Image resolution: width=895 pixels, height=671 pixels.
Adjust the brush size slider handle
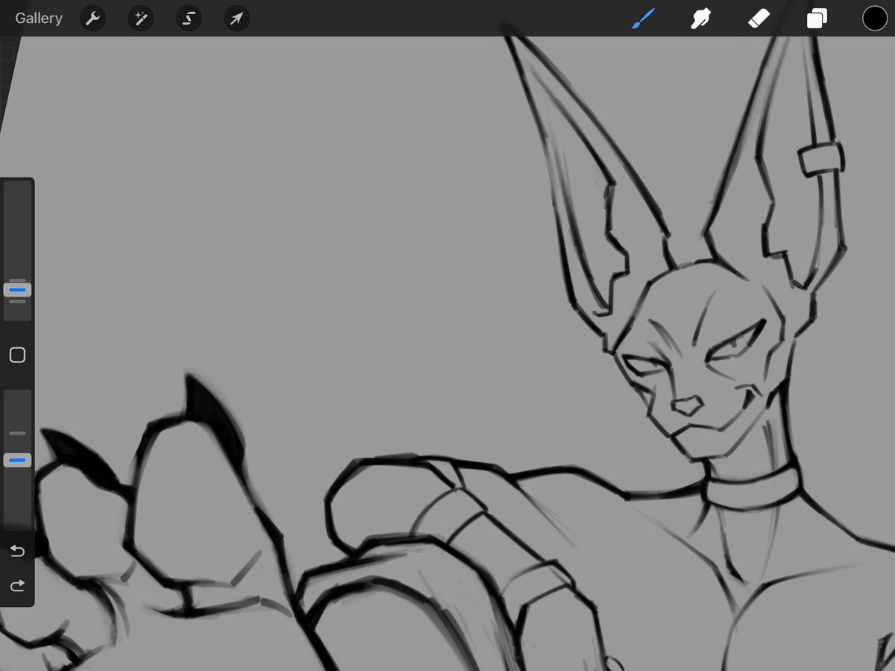[x=17, y=289]
